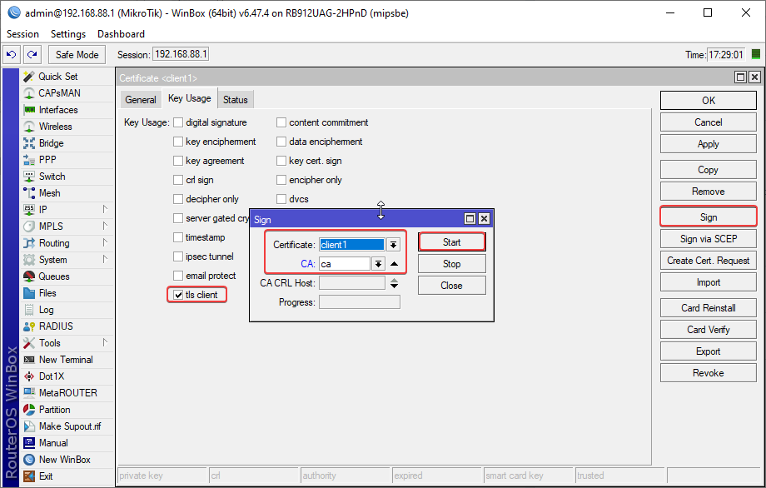
Task: Open Log from sidebar
Action: 46,310
